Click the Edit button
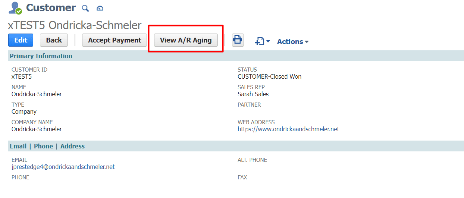The height and width of the screenshot is (198, 464). click(x=21, y=40)
